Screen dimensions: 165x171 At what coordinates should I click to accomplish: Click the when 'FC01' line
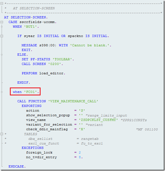click(26, 92)
